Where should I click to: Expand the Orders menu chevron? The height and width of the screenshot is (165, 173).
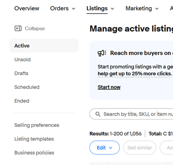tap(74, 9)
